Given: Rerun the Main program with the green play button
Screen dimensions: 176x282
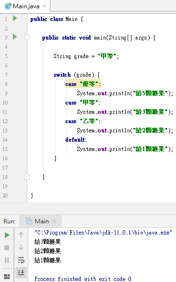Looking at the screenshot, I should (7, 235).
